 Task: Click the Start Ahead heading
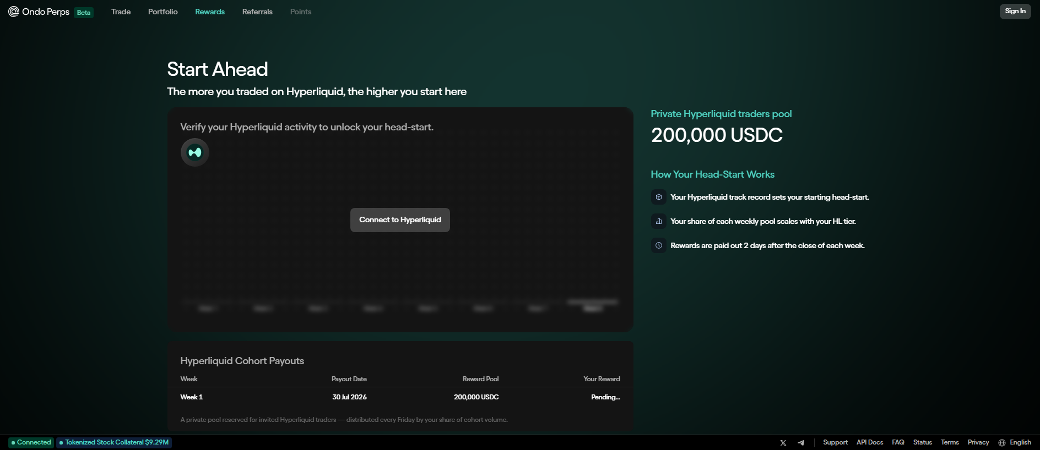(x=218, y=69)
